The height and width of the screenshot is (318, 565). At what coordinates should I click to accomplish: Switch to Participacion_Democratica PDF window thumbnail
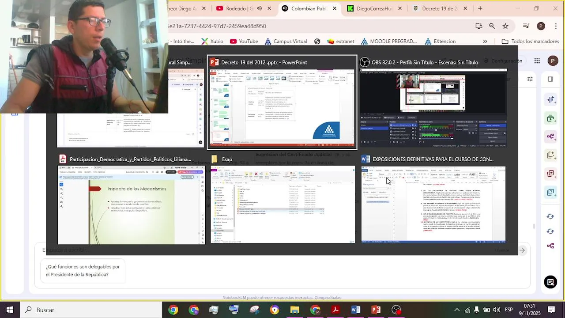pos(131,199)
